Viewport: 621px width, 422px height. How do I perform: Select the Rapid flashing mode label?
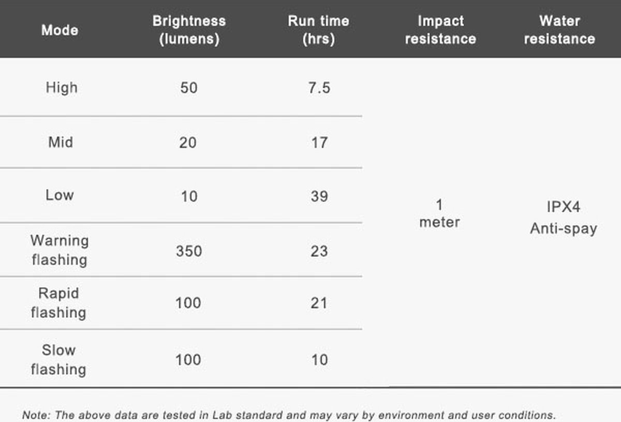point(58,303)
